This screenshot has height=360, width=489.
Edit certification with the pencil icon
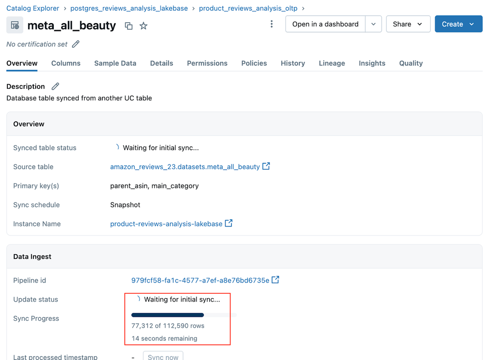point(76,44)
